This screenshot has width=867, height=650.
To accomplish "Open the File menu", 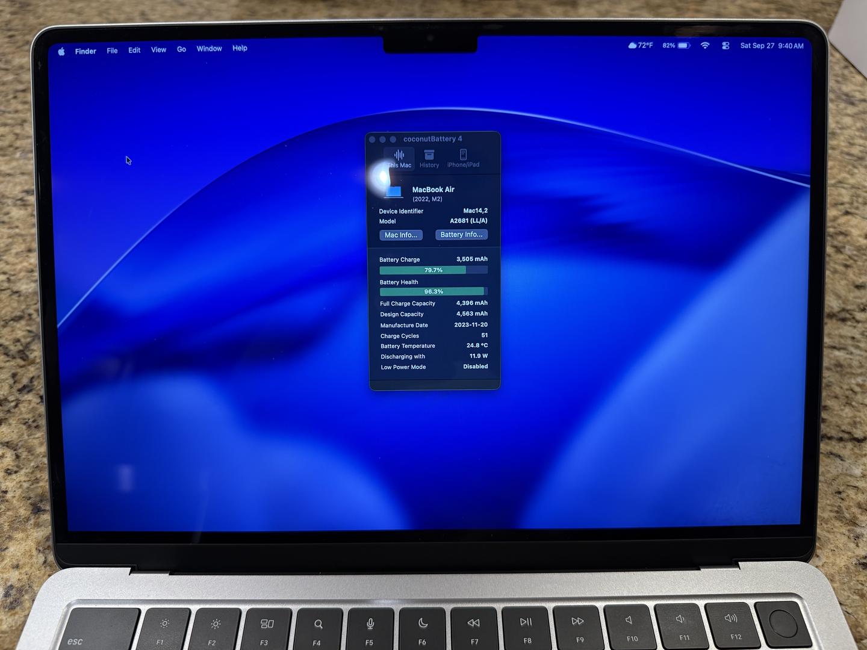I will (x=112, y=51).
